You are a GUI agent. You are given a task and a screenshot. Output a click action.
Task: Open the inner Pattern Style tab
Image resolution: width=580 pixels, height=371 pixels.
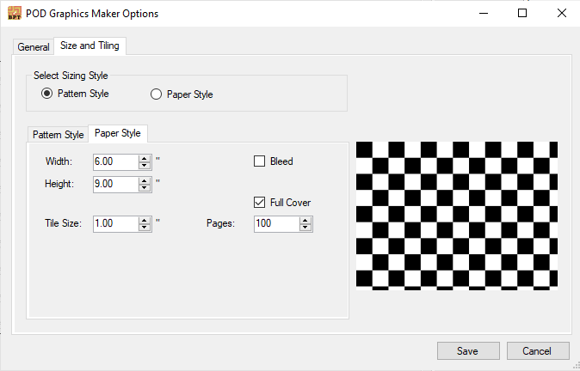point(58,134)
